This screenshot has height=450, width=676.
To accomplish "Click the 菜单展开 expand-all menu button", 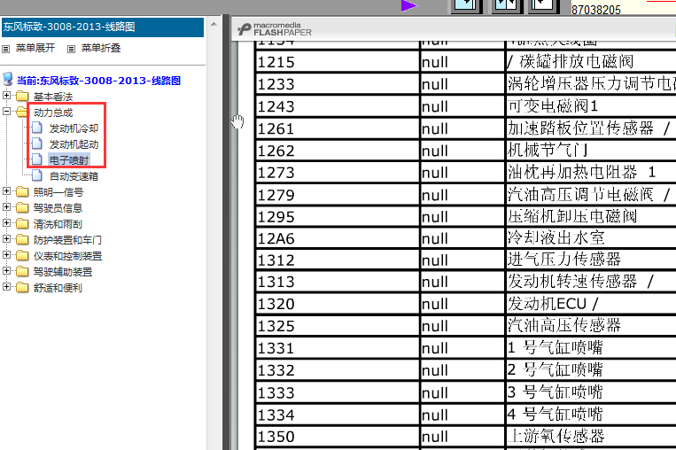I will (x=35, y=48).
